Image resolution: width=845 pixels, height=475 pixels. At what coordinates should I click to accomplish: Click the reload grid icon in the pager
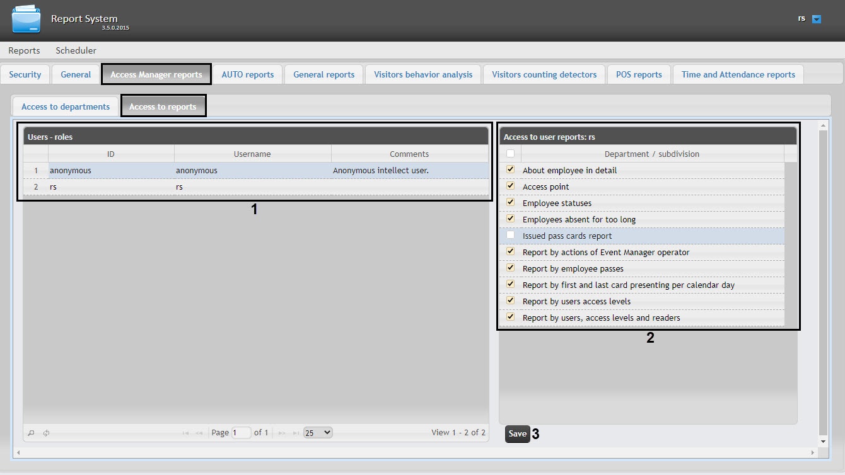47,433
